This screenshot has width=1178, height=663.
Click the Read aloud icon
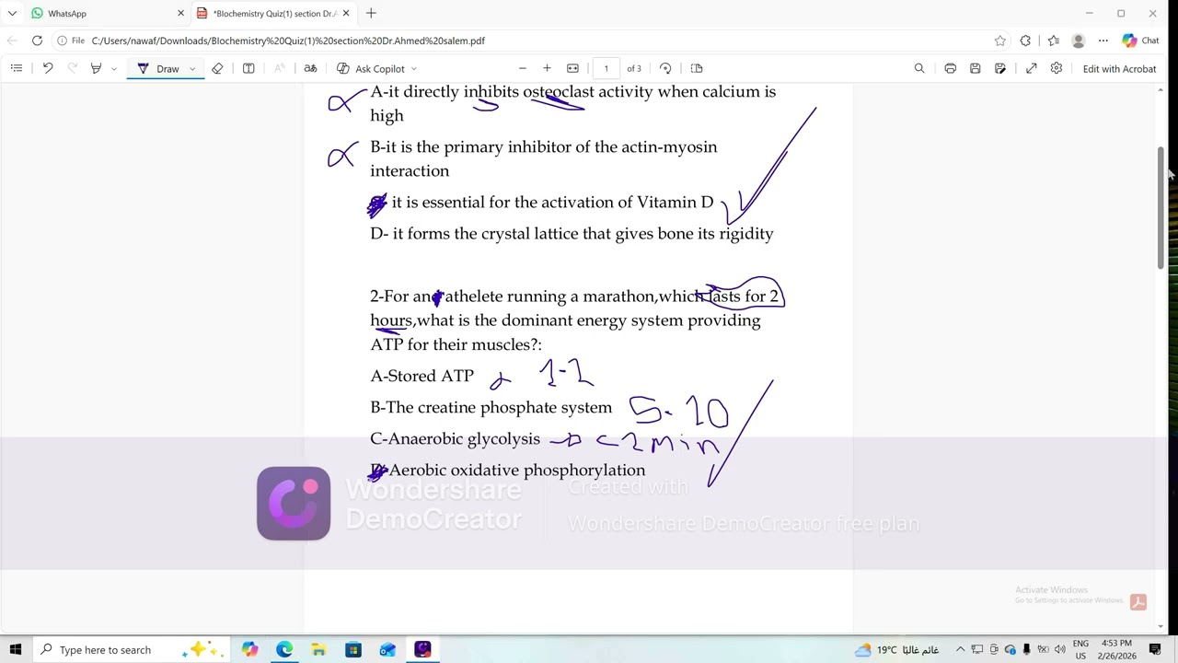(x=280, y=68)
